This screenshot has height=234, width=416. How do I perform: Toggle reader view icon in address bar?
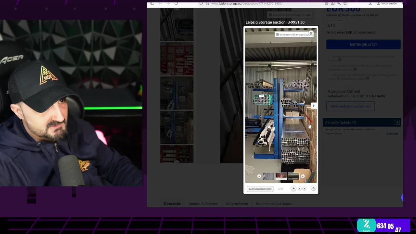(326, 4)
